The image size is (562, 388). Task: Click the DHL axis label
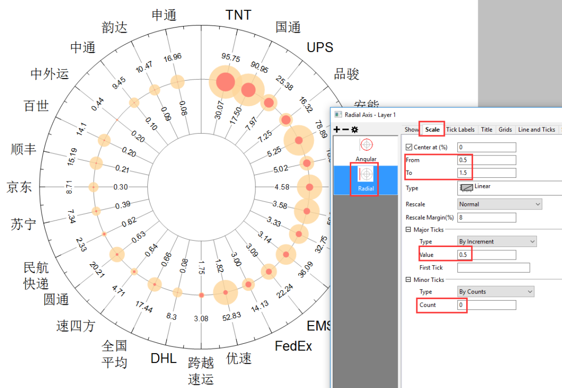click(163, 358)
